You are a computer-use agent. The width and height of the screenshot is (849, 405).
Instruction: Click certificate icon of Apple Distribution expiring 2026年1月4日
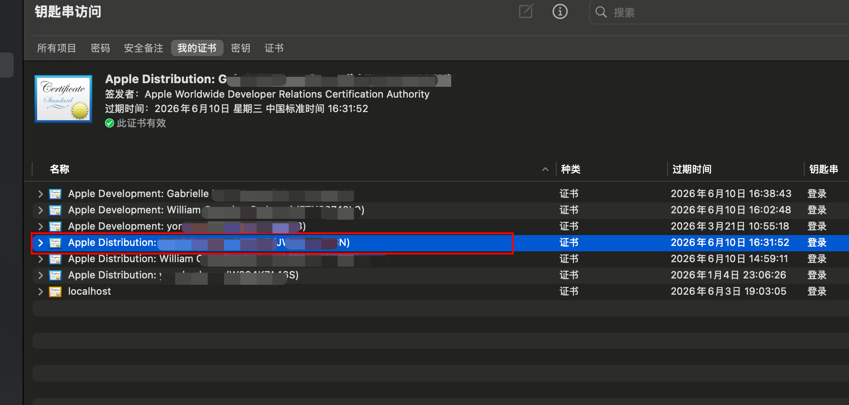55,275
